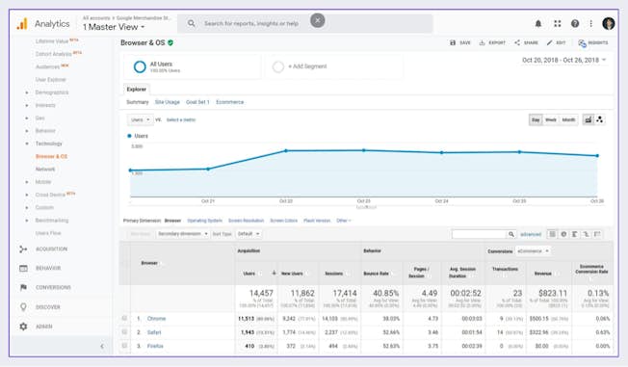This screenshot has height=367, width=628.
Task: Open the notifications bell icon
Action: [x=538, y=24]
